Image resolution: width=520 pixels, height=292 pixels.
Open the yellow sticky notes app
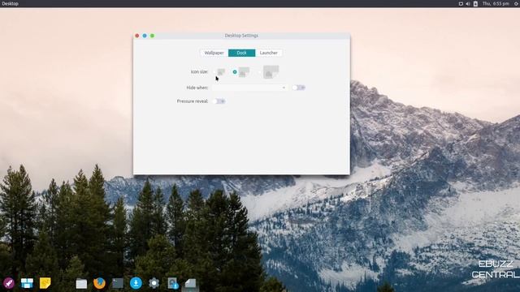(45, 283)
